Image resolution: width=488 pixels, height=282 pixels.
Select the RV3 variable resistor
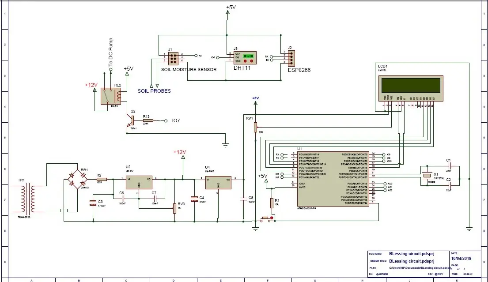(174, 208)
